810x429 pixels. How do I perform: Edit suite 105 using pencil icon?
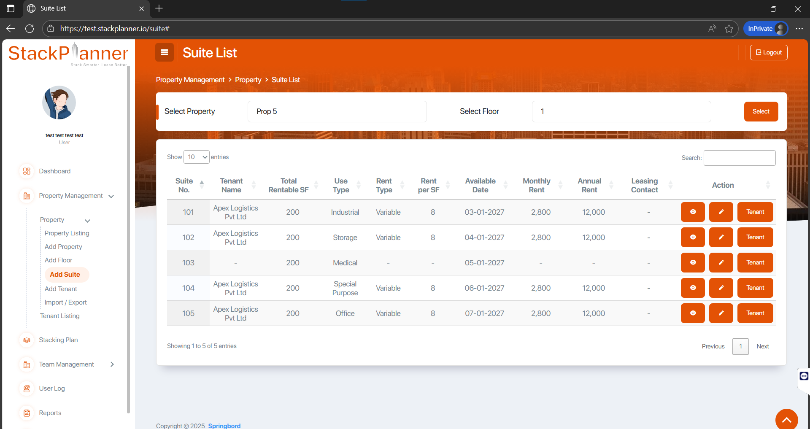click(x=721, y=313)
